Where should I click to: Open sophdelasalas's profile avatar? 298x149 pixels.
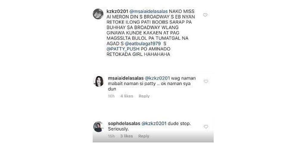point(98,127)
